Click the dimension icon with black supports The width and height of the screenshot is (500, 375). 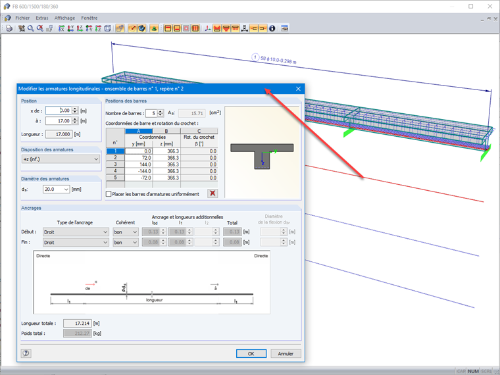245,28
